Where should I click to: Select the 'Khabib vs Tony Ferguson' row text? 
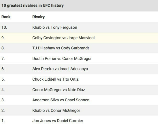point(55,27)
